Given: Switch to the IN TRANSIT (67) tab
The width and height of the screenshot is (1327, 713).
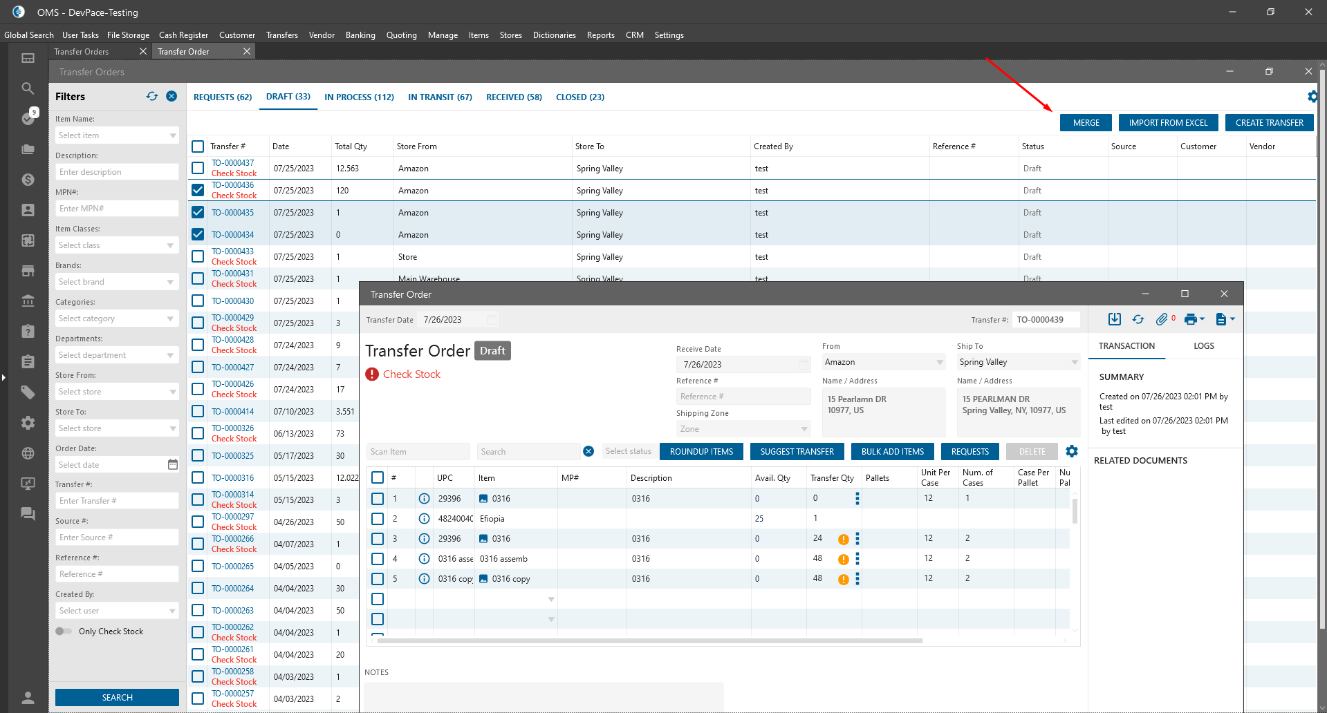Looking at the screenshot, I should [440, 97].
